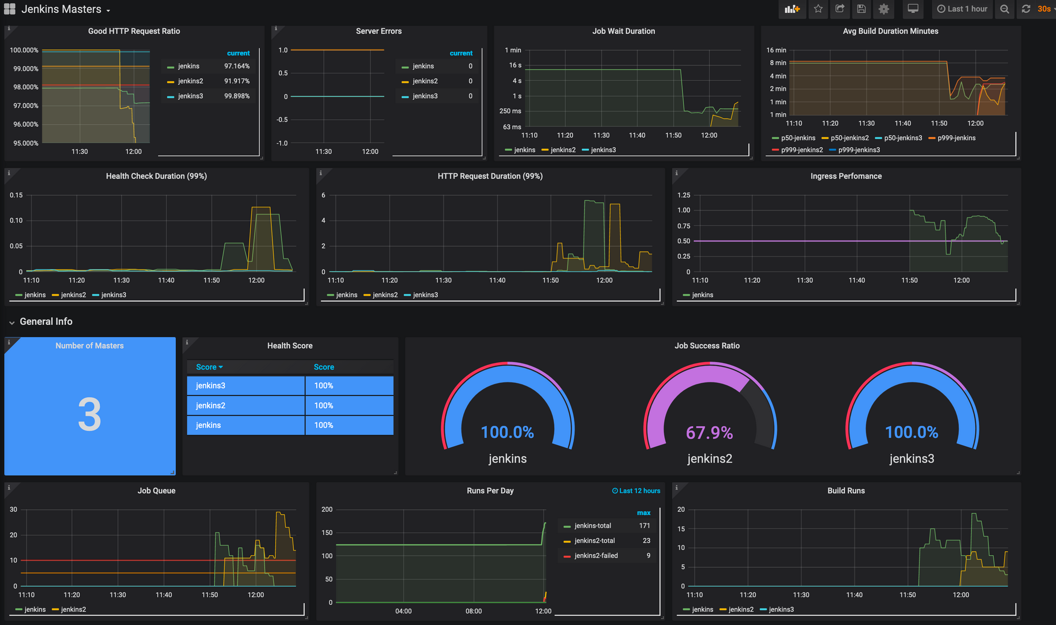Click the Jenkins Masters dashboard title
This screenshot has height=625, width=1056.
coord(63,9)
